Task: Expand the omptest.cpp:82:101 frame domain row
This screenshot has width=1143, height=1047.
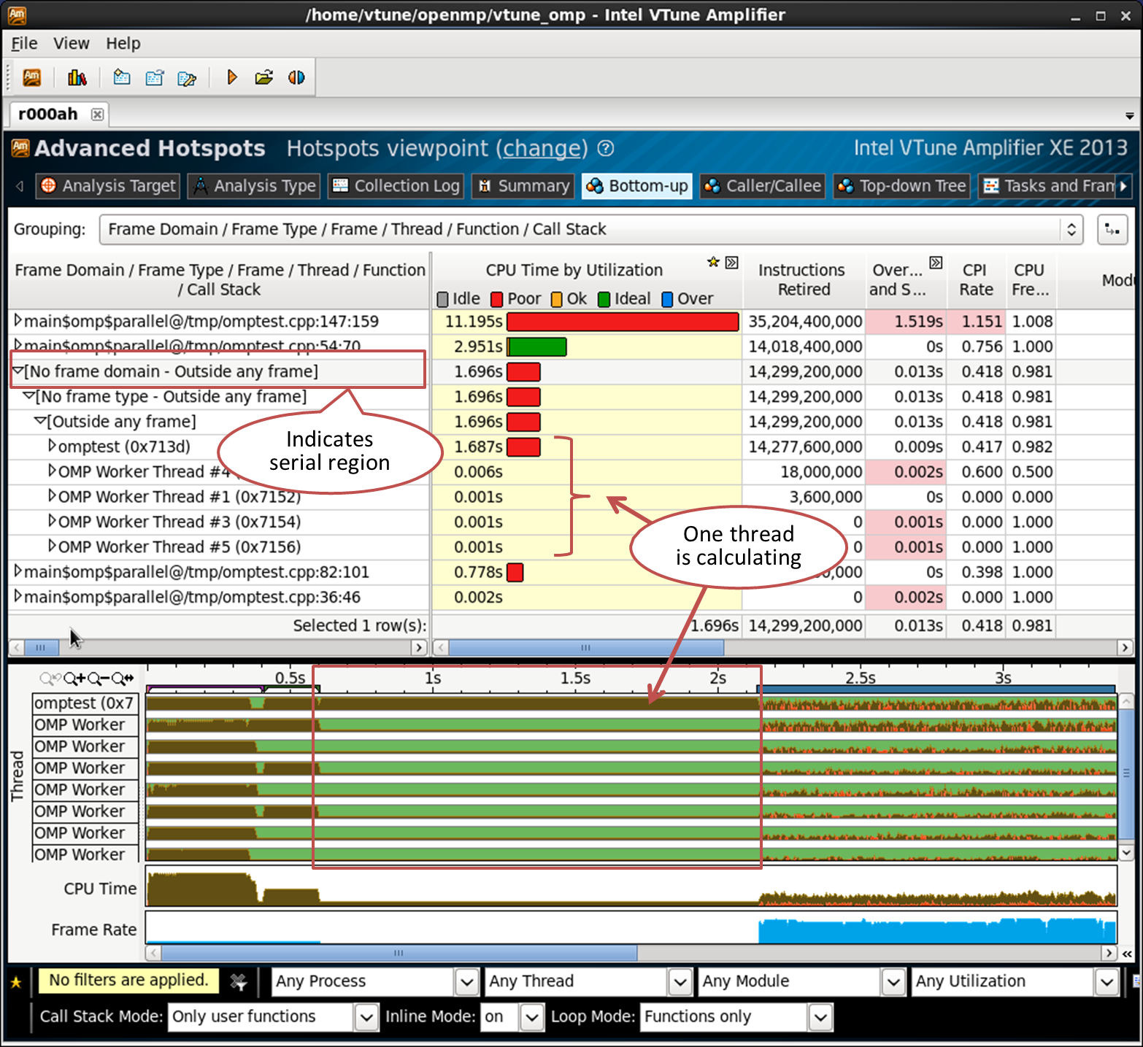Action: click(18, 571)
